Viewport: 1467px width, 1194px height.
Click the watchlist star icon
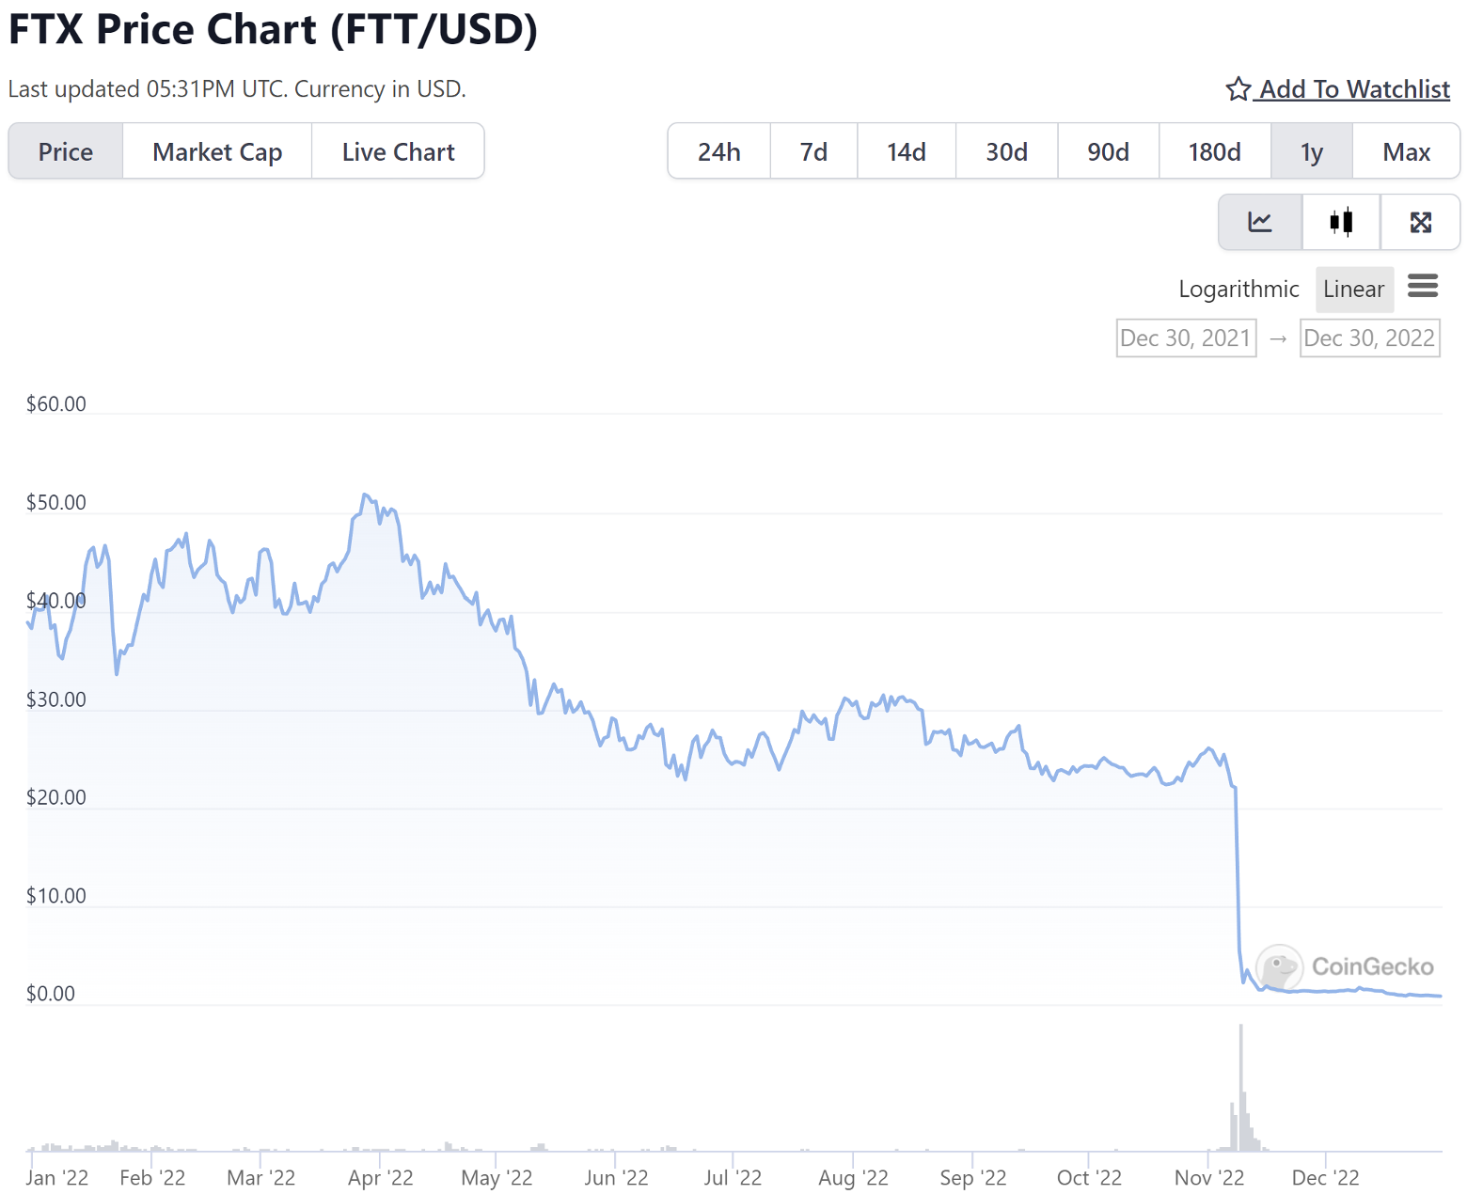(x=1238, y=89)
